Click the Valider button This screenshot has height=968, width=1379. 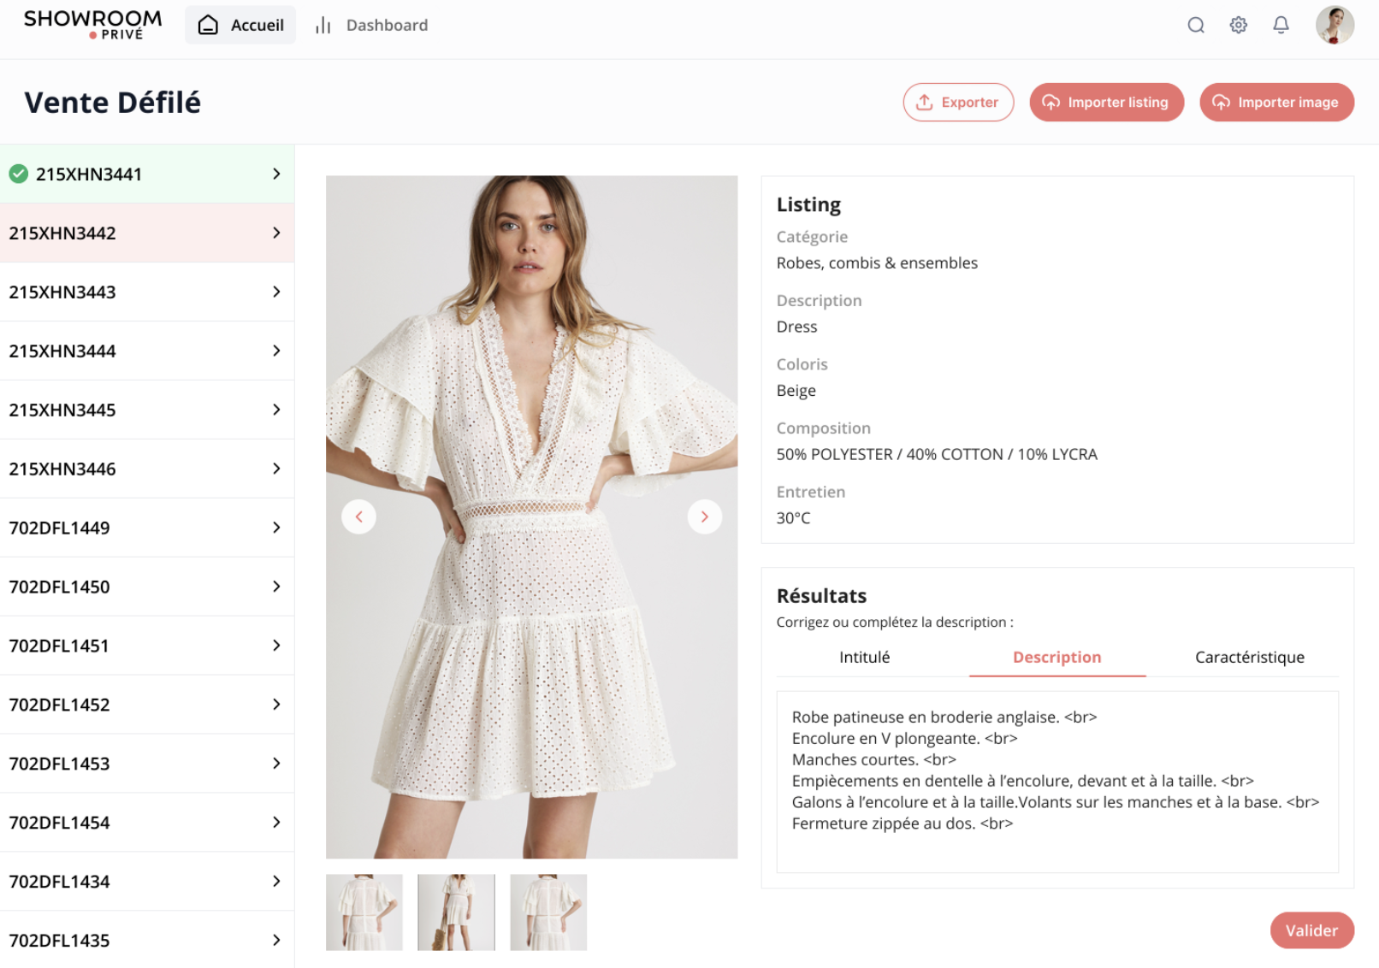click(x=1311, y=930)
